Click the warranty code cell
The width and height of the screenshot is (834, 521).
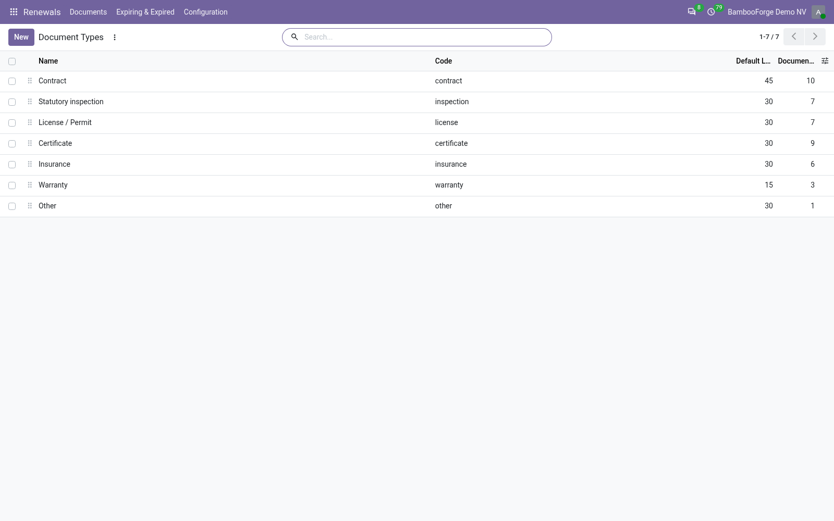point(449,185)
